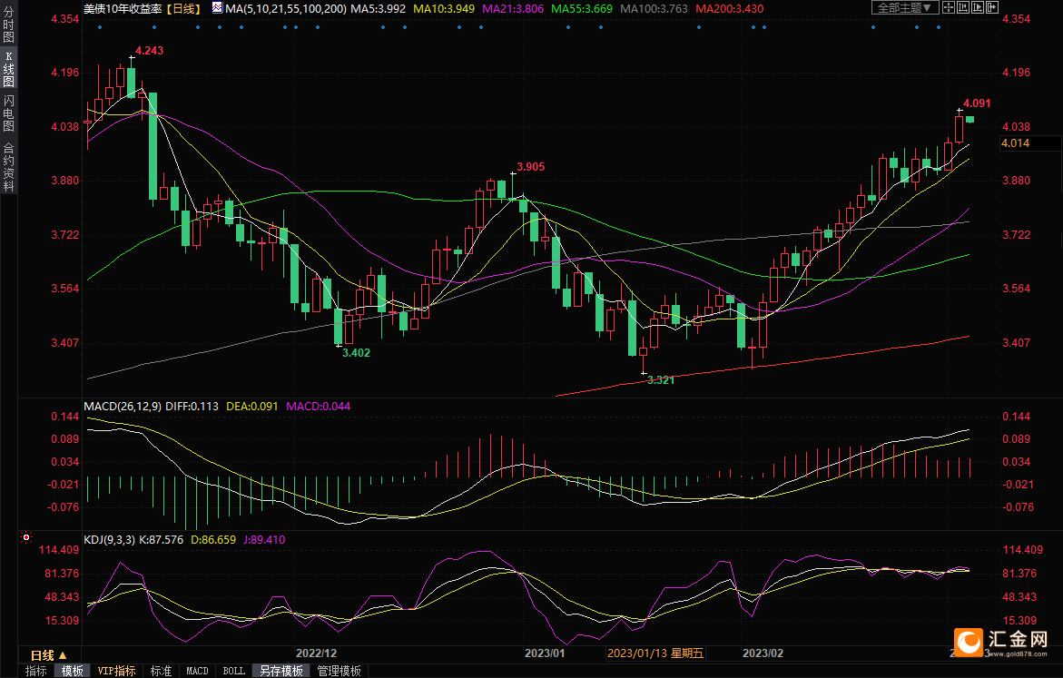Click the KDJ(9,3,3) indicator label

109,540
